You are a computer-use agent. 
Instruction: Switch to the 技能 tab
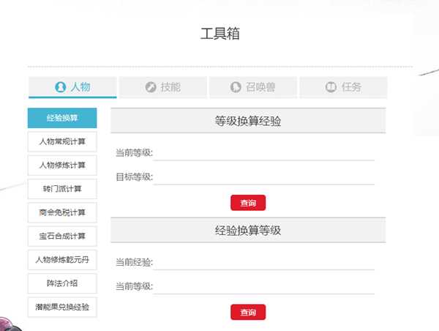[163, 87]
